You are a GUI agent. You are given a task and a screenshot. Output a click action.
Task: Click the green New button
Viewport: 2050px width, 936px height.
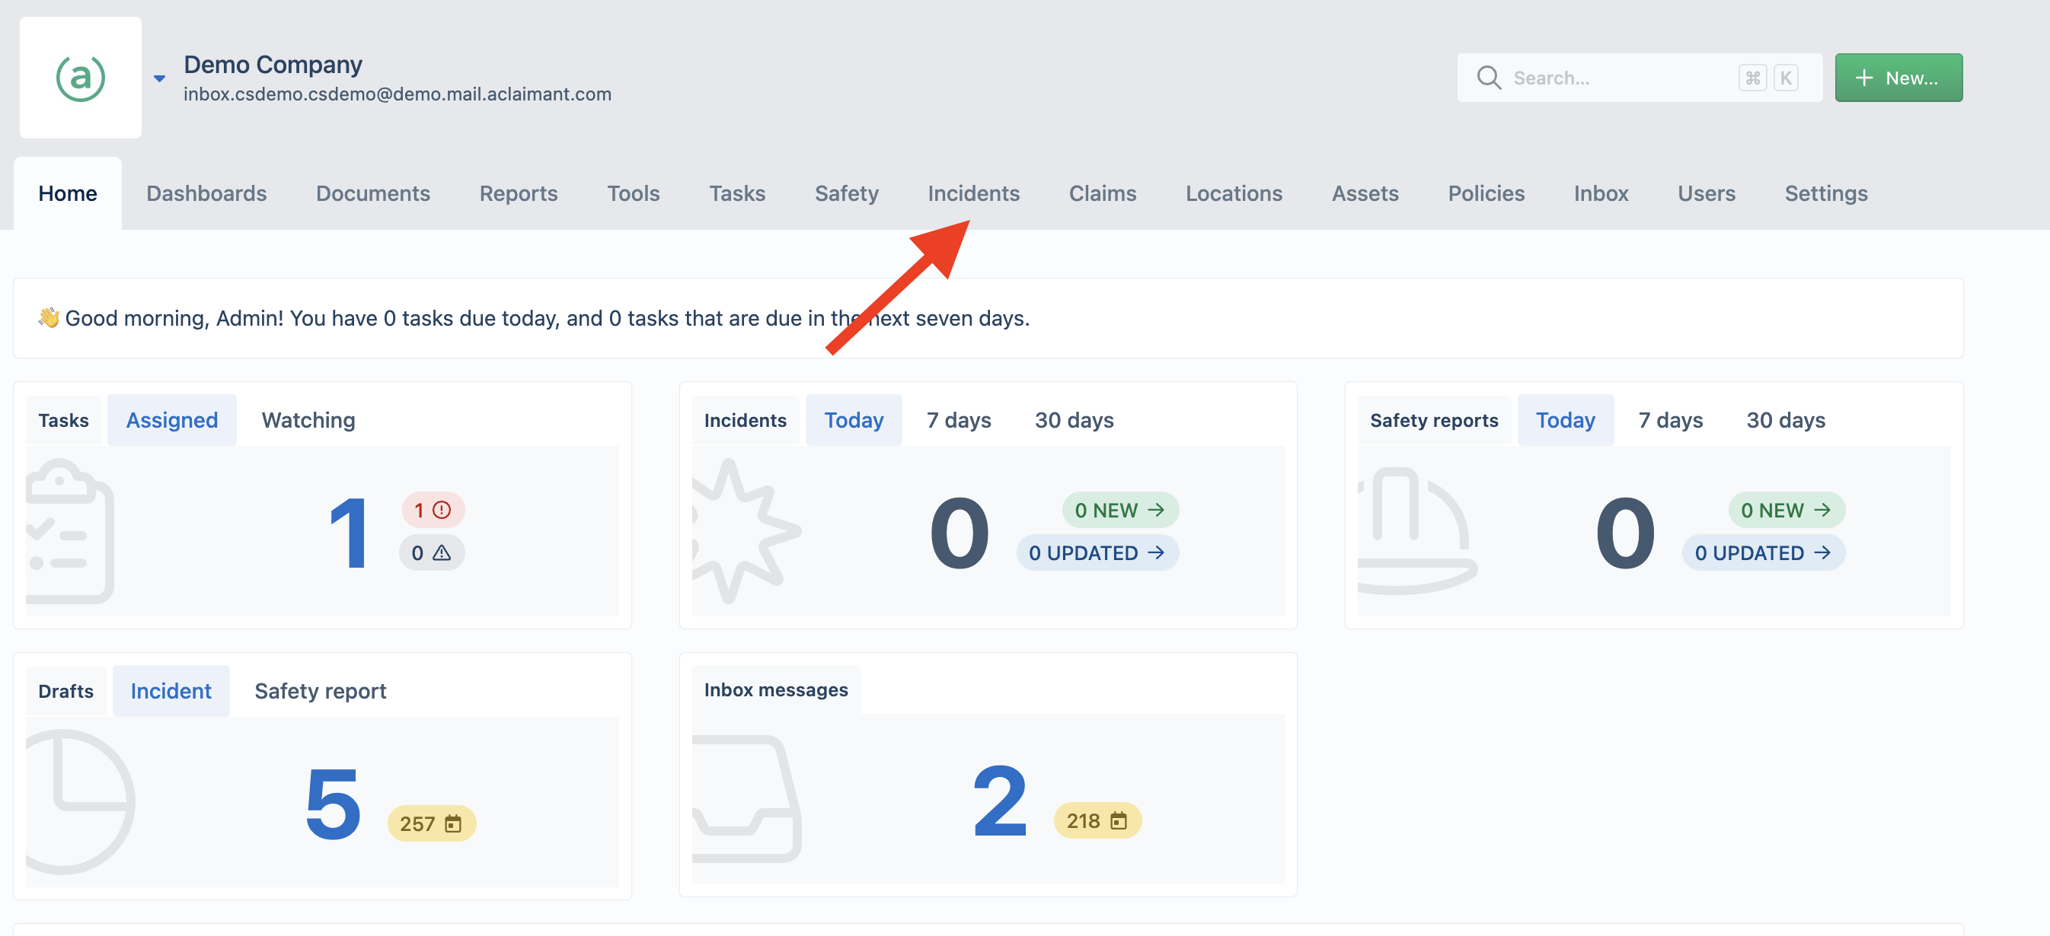[x=1898, y=78]
